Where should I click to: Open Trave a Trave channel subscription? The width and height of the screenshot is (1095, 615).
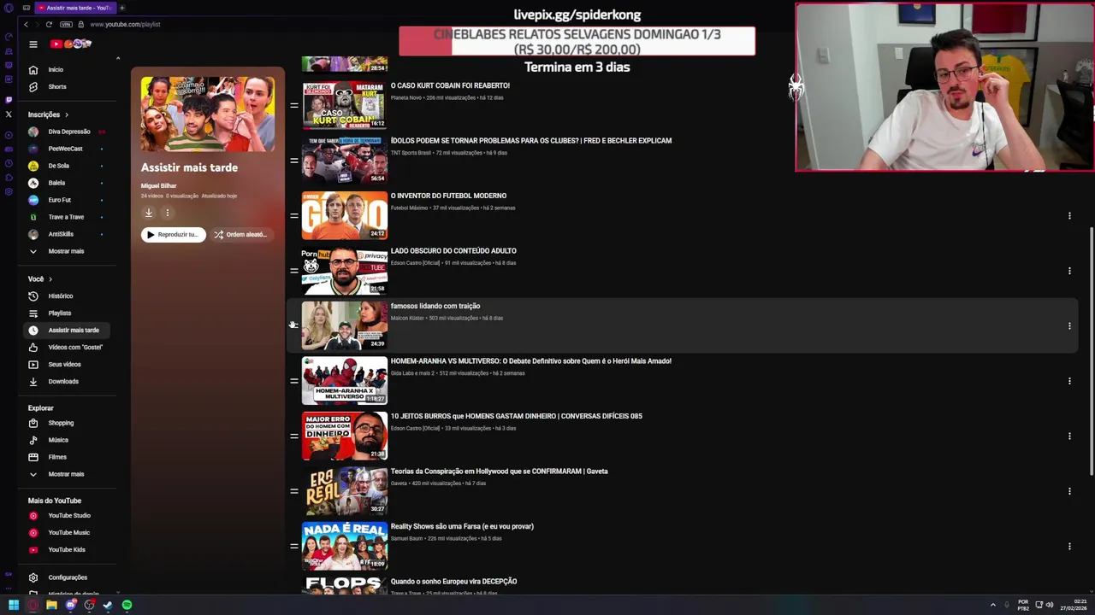(66, 217)
